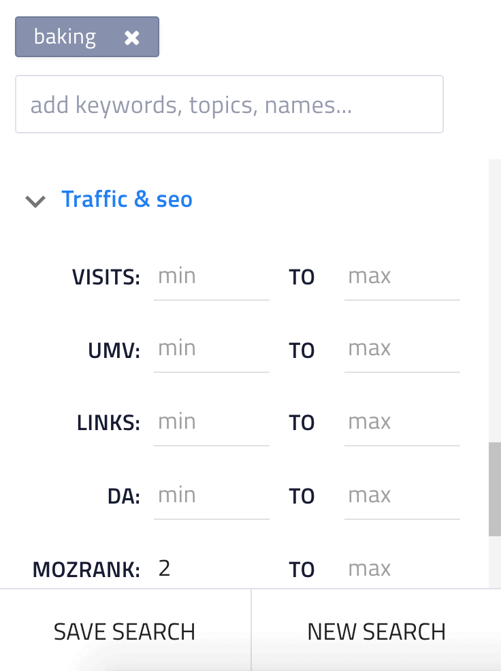Click the baking keyword tag
Screen dimensions: 501x671
(65, 37)
